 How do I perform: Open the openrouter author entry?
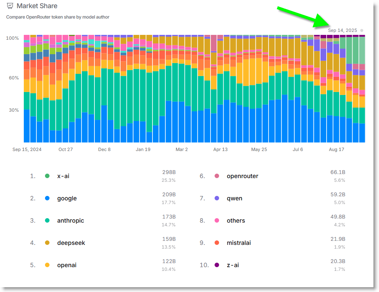pyautogui.click(x=243, y=176)
